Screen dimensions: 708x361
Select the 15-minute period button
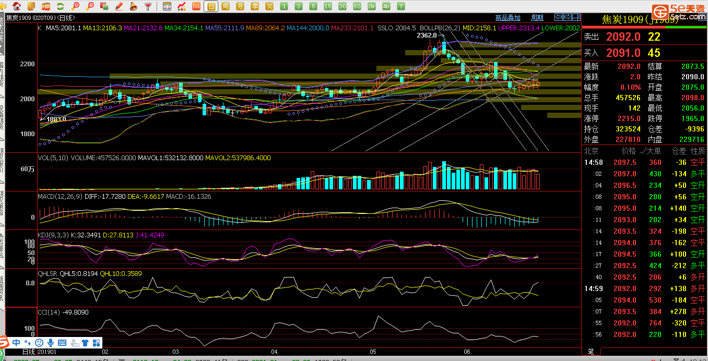[327, 6]
